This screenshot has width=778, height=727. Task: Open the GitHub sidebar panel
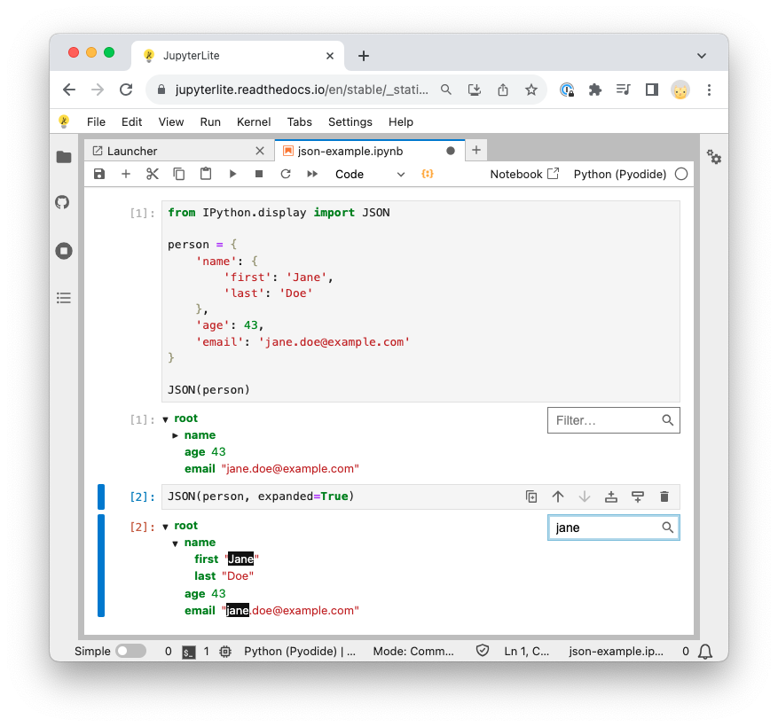(x=62, y=202)
